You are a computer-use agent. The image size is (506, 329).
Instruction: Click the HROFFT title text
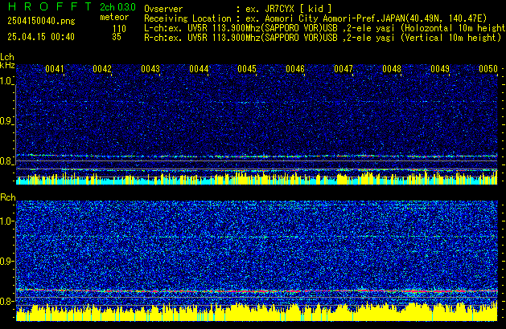(x=50, y=6)
